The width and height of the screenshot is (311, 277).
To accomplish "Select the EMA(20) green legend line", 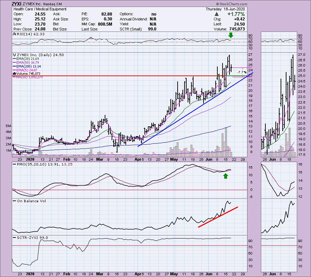I will coord(14,59).
